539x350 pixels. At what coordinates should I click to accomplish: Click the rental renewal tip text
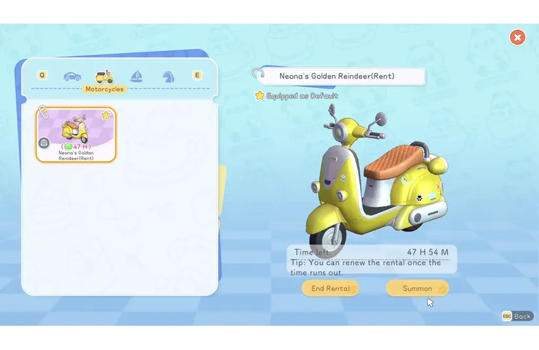(x=366, y=268)
